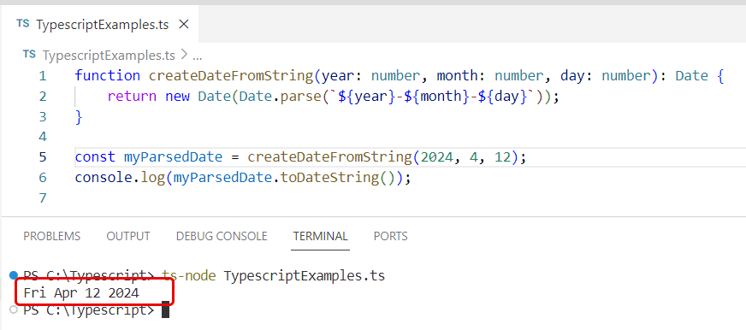Click the 'Fri Apr 12 2024' terminal output

click(x=81, y=293)
